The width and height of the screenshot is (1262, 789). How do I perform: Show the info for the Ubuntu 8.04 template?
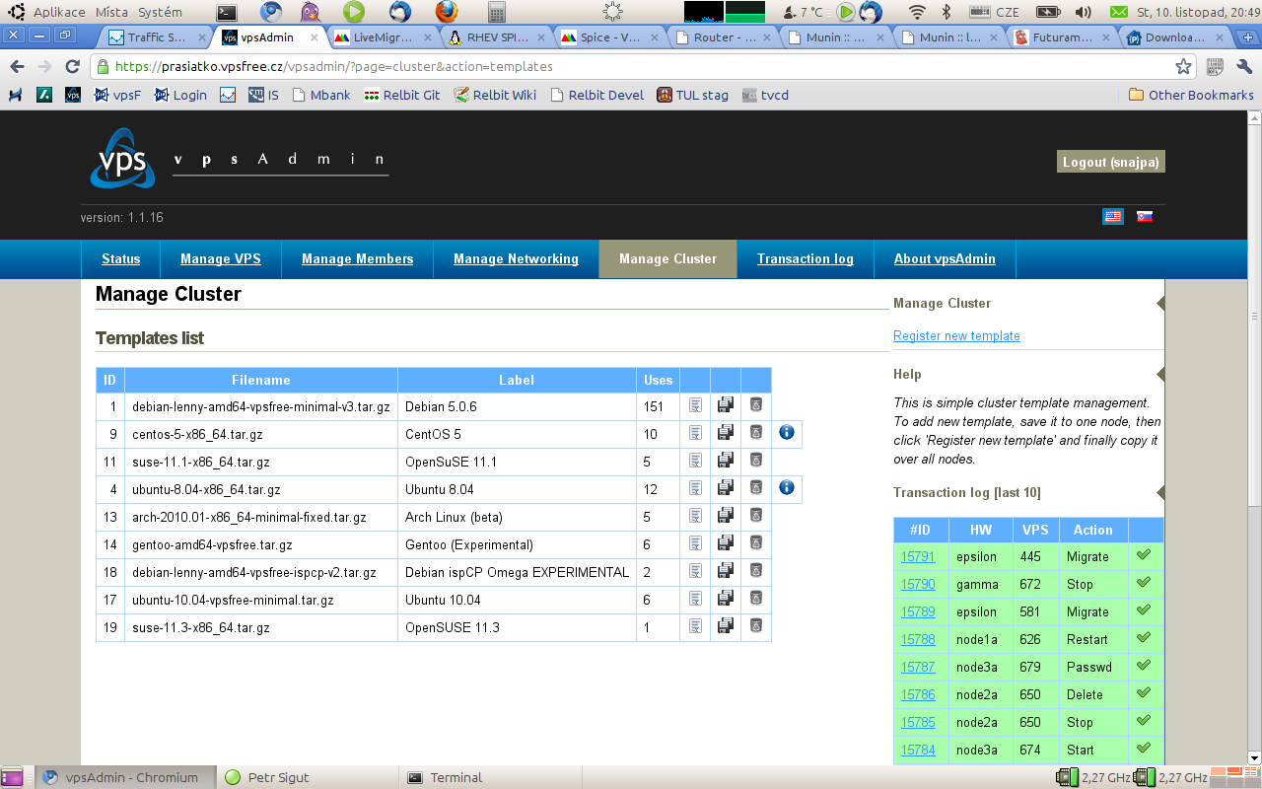787,487
